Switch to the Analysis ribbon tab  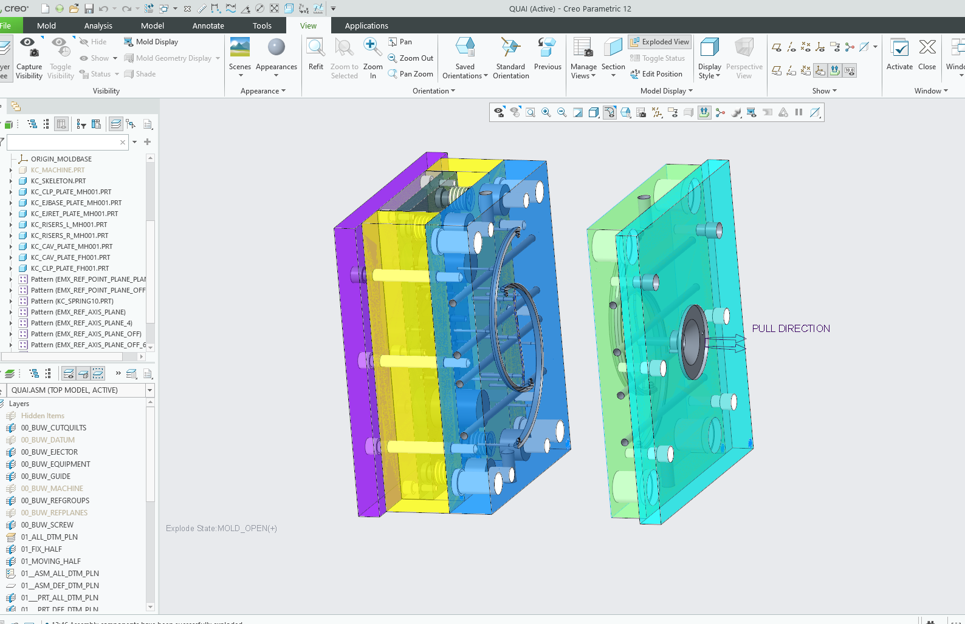point(98,25)
